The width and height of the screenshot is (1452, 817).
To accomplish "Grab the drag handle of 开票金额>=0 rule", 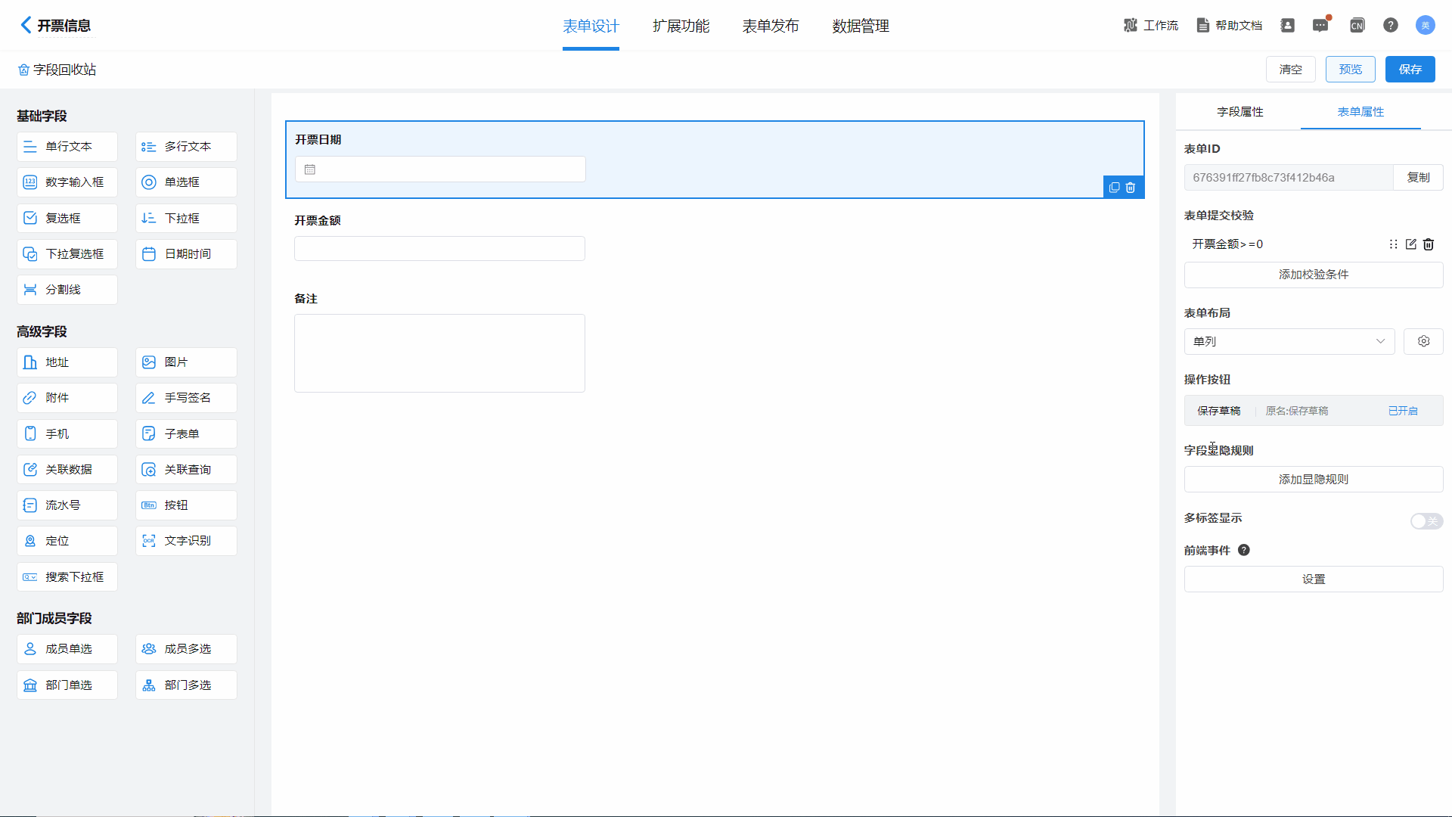I will coord(1393,244).
